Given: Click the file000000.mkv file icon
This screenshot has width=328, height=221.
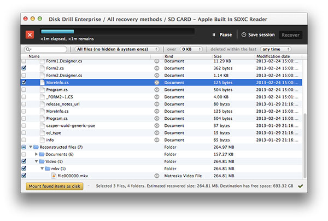Looking at the screenshot, I should point(54,176).
